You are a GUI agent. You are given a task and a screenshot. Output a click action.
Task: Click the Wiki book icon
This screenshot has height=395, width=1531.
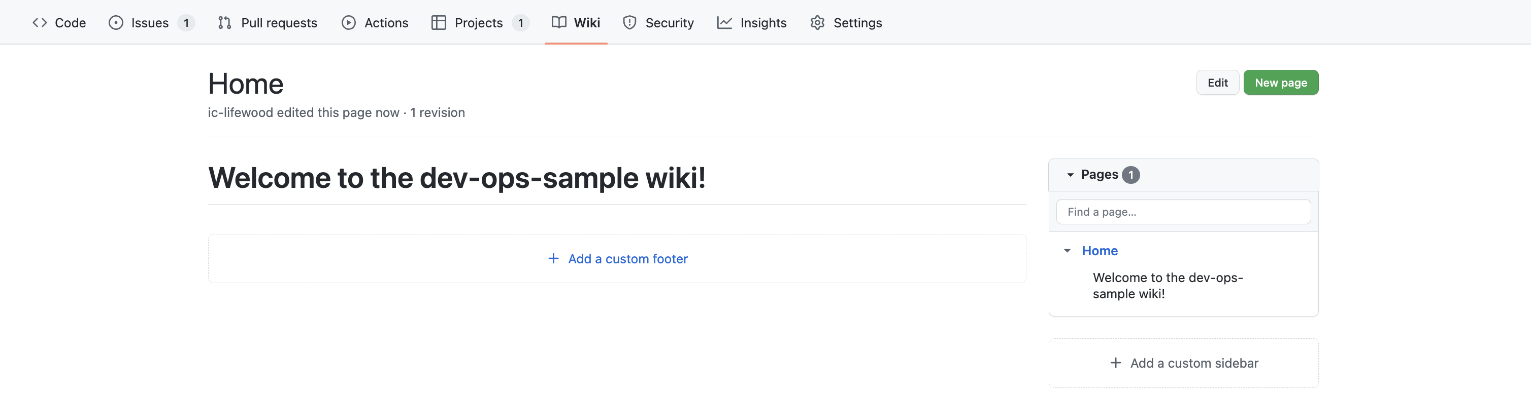point(559,23)
